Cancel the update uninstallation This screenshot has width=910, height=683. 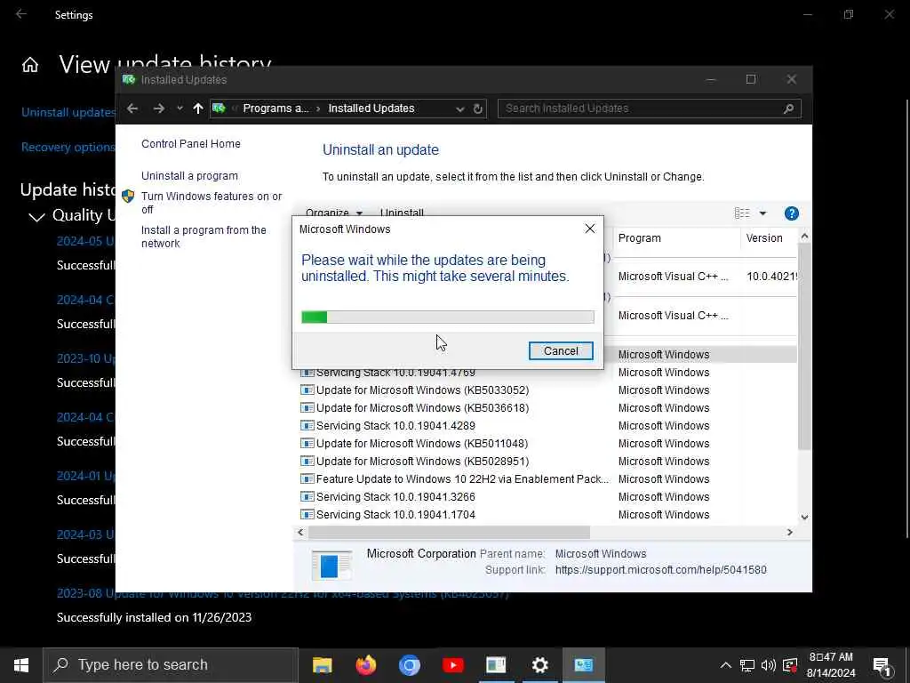(561, 350)
